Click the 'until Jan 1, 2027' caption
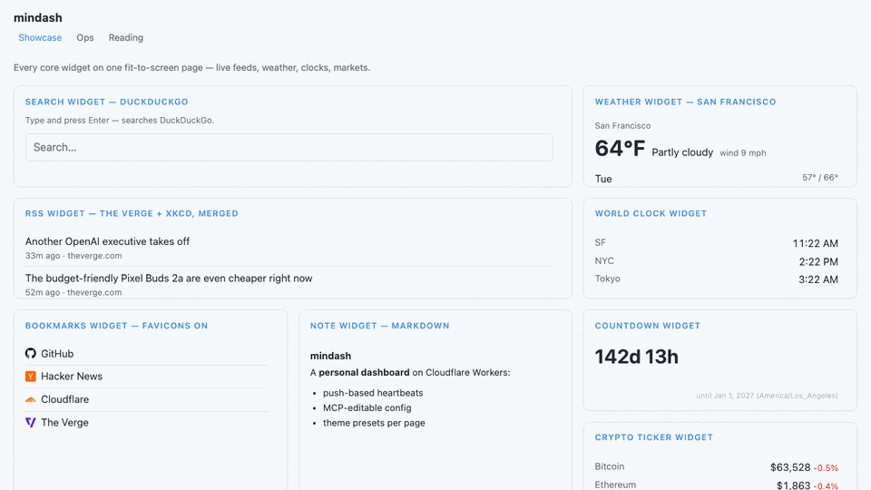871x490 pixels. (768, 396)
